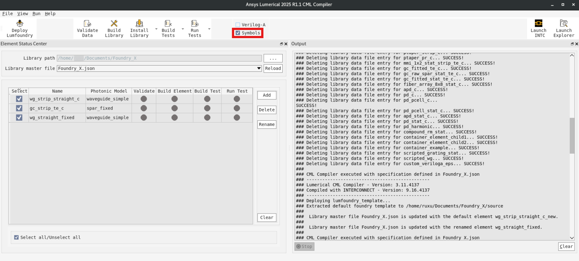Click the Delete element button
The height and width of the screenshot is (261, 579).
pyautogui.click(x=267, y=110)
